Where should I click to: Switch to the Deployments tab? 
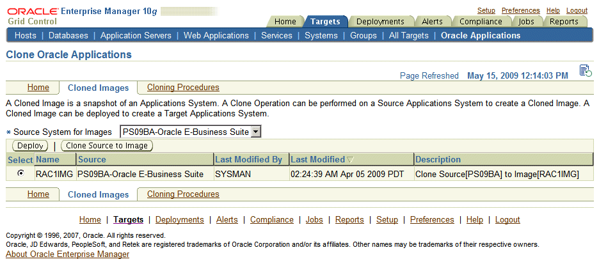pyautogui.click(x=380, y=21)
